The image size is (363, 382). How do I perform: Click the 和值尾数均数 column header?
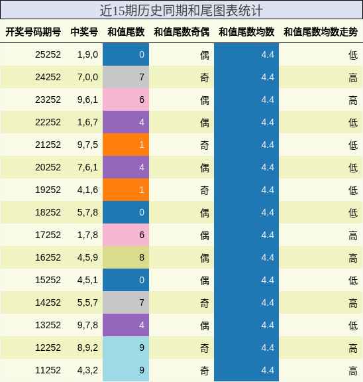click(x=246, y=32)
